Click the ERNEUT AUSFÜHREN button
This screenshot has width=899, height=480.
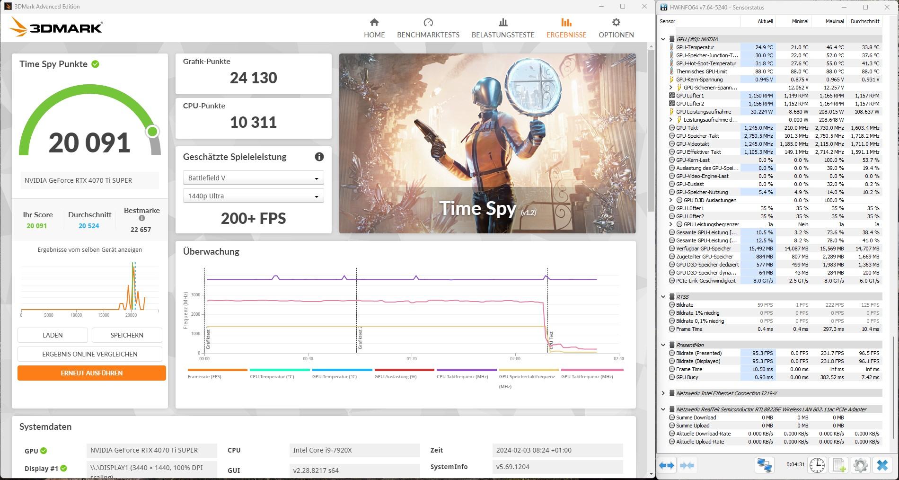92,373
